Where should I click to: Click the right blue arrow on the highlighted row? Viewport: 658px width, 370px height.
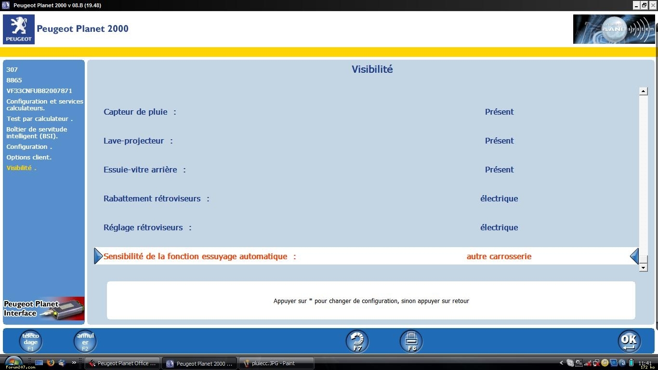[x=634, y=256]
